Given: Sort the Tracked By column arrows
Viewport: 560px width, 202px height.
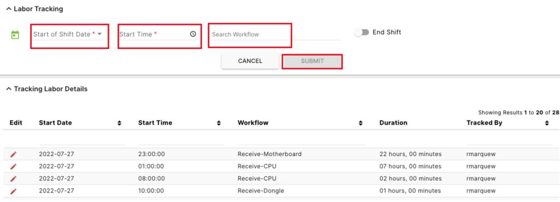Looking at the screenshot, I should 547,123.
